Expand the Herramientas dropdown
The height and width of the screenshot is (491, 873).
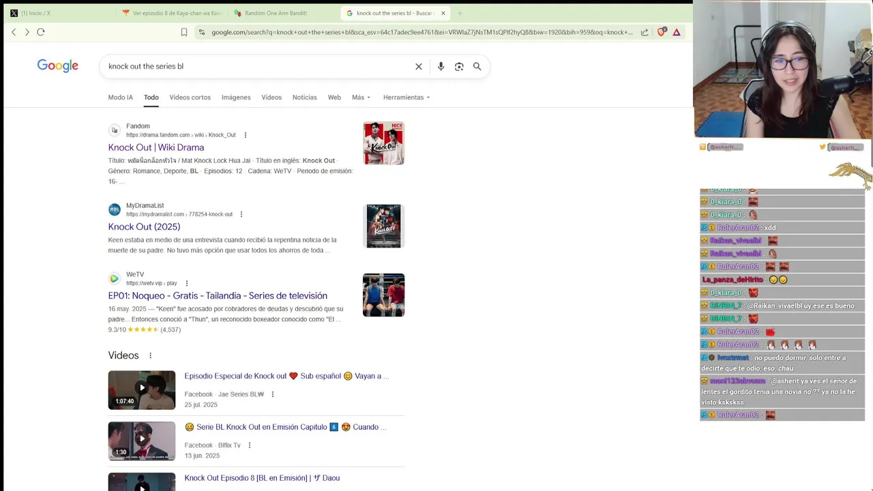pos(406,98)
